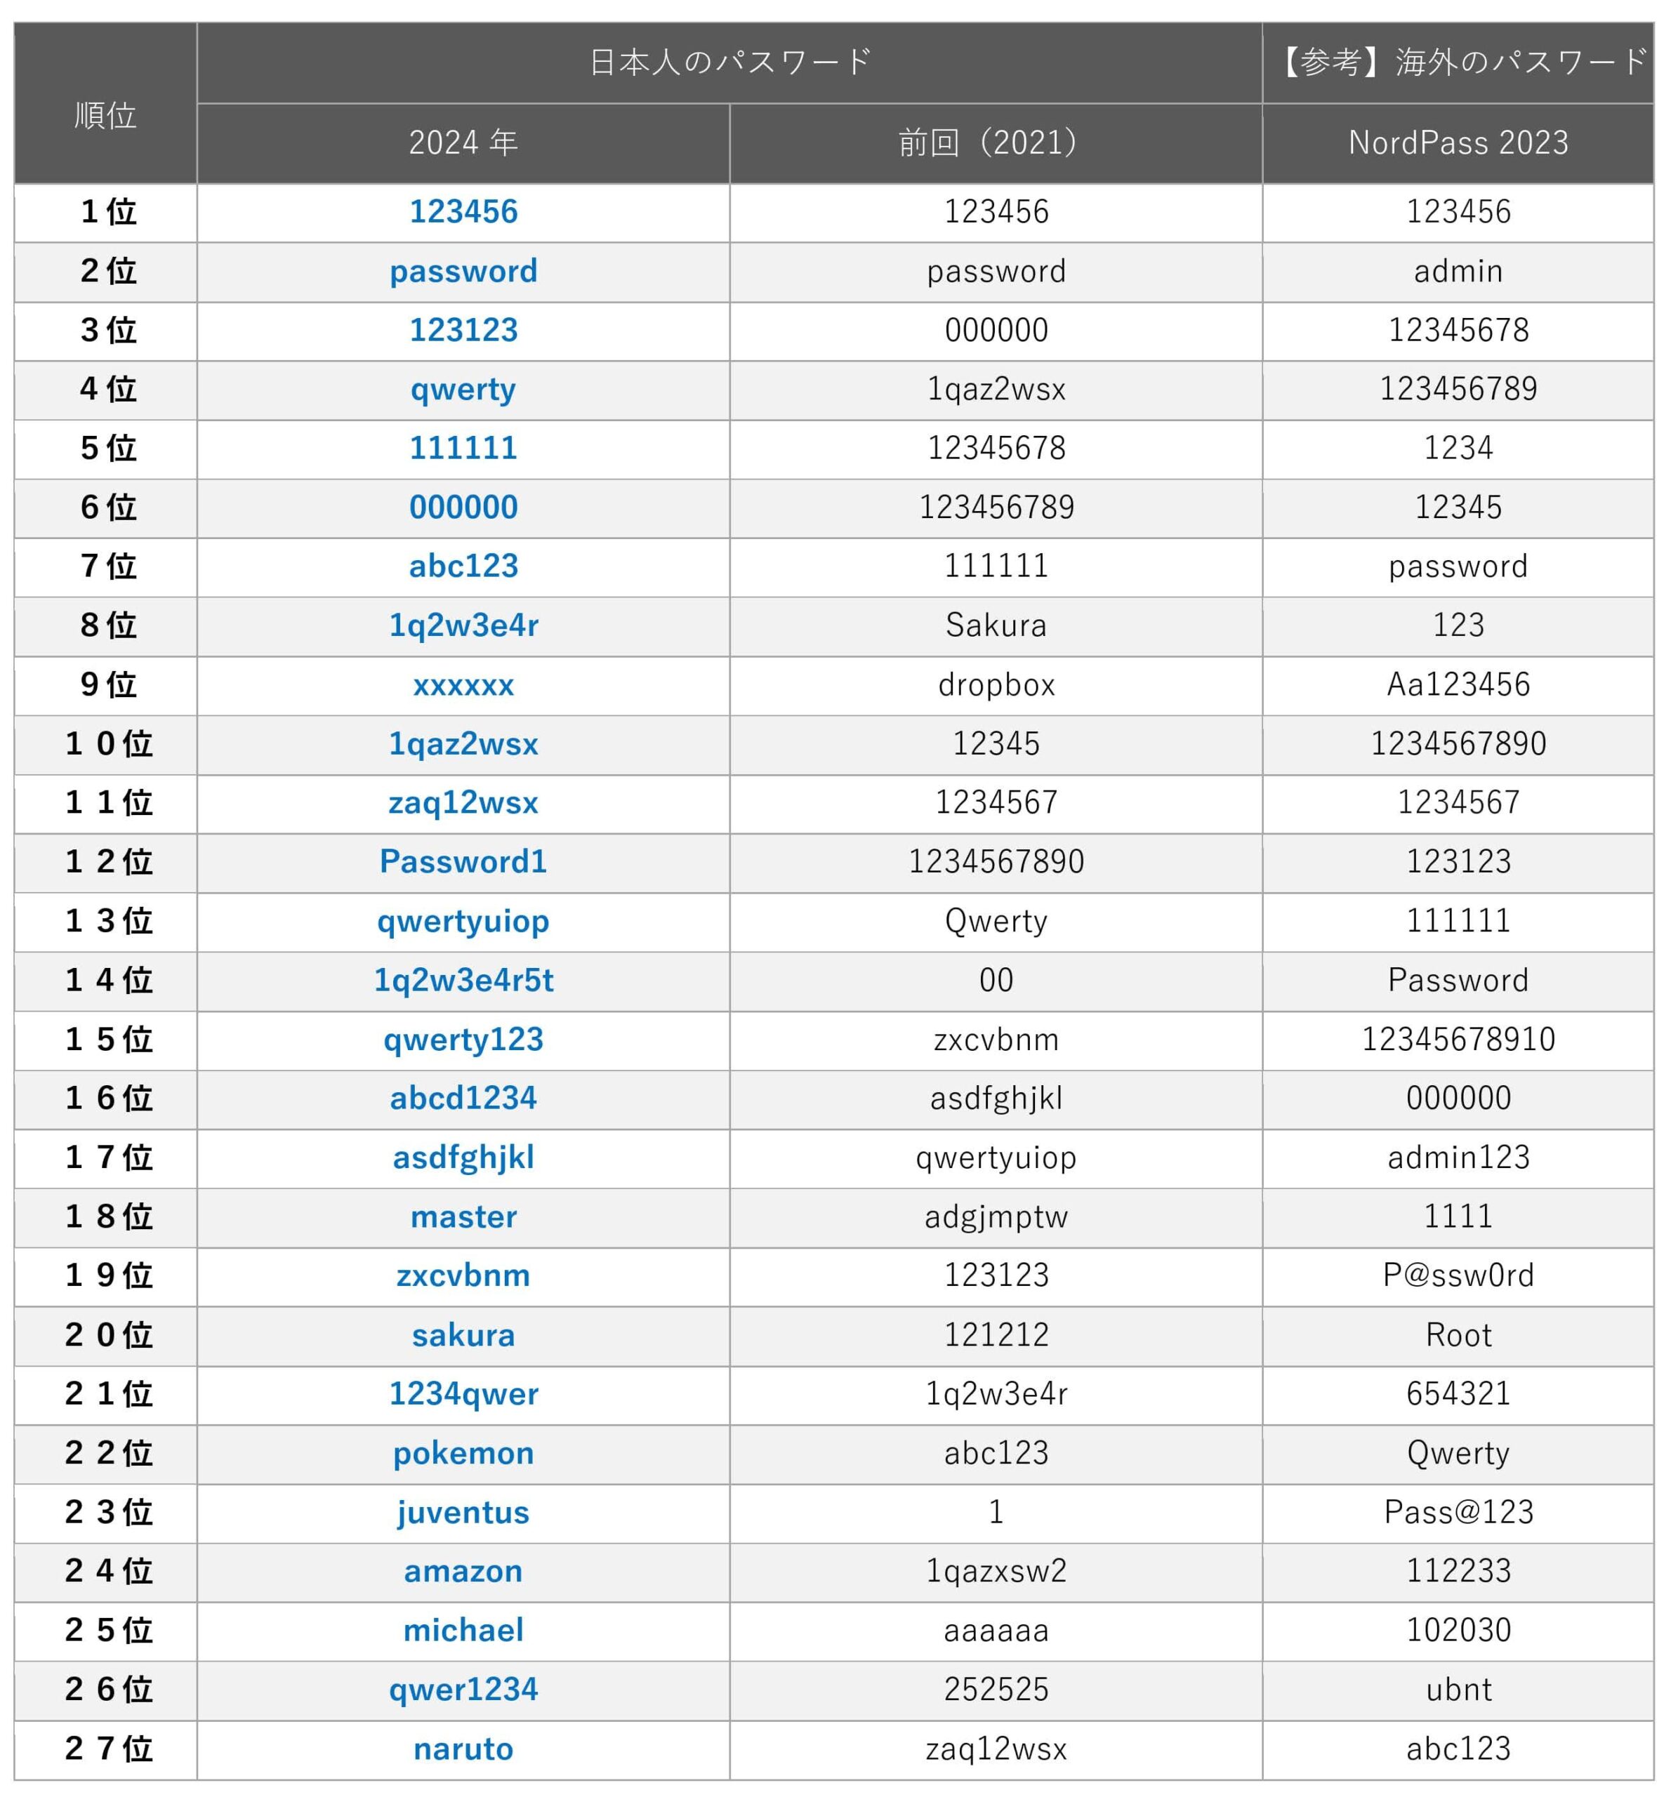Click the blue 'naruto' entry at rank 27

(463, 1748)
